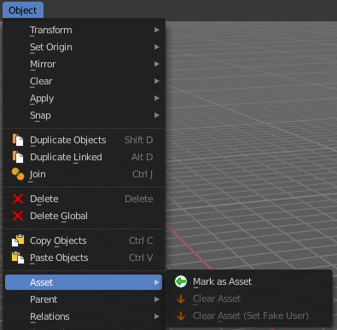Choose Set Origin menu entry

(x=84, y=47)
